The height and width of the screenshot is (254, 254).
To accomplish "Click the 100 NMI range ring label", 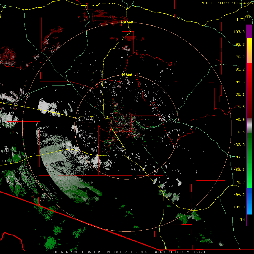I will coord(127,22).
